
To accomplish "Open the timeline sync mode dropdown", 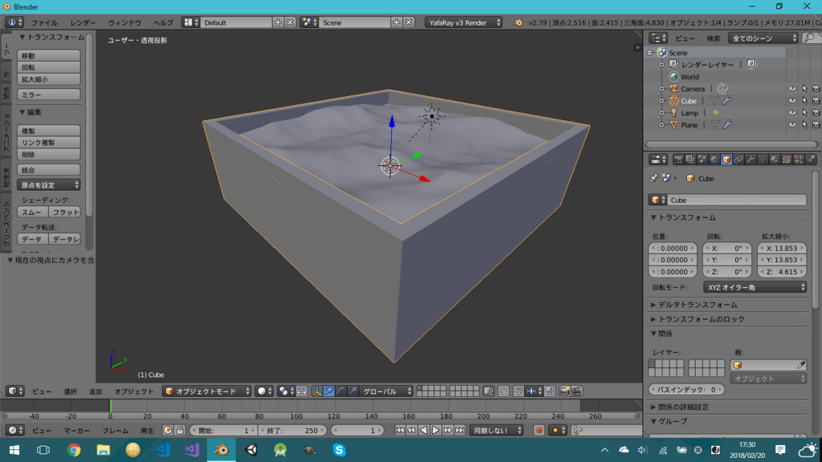I will (x=497, y=431).
